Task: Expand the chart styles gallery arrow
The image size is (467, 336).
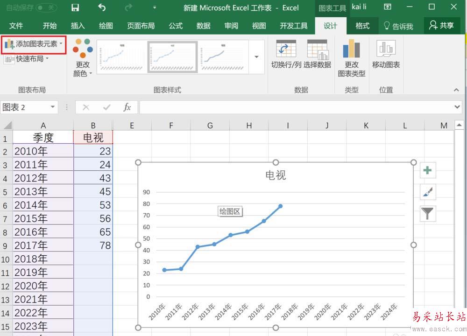Action: 256,57
